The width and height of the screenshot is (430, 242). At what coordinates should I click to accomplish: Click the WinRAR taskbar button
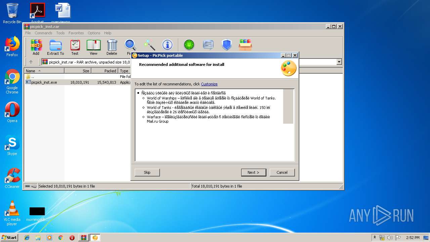tap(83, 238)
